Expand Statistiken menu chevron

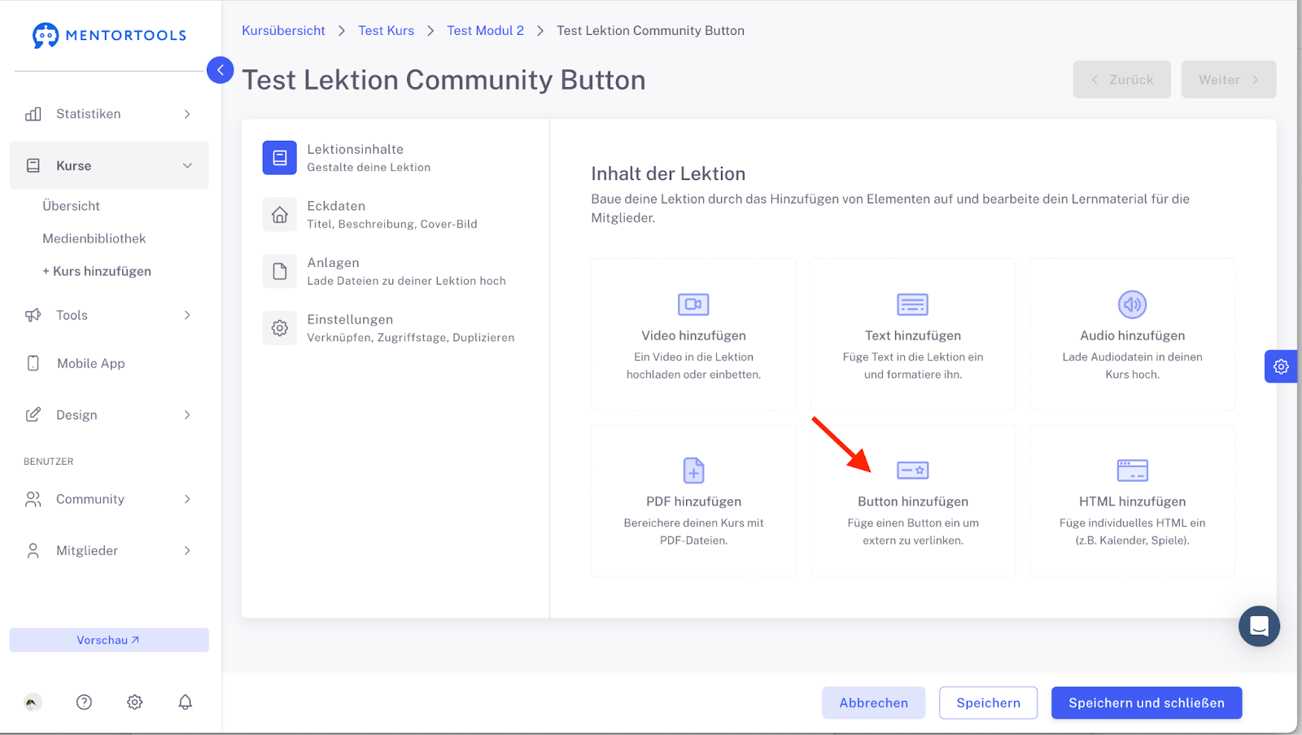point(187,114)
